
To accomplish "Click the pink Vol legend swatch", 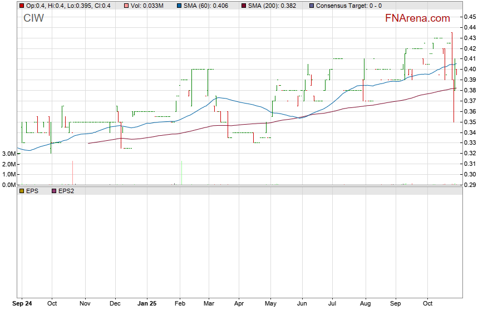I will (126, 6).
